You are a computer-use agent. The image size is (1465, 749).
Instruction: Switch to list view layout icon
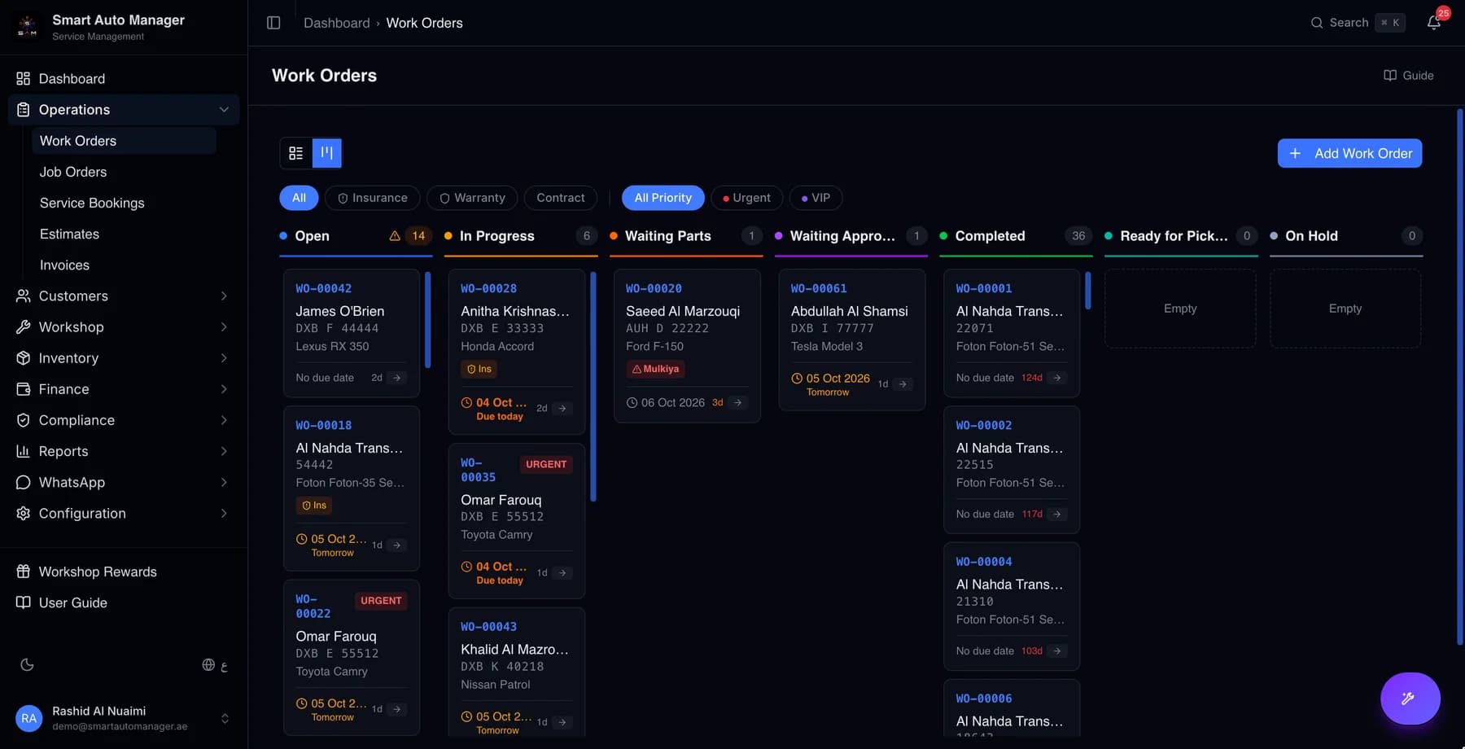click(296, 153)
